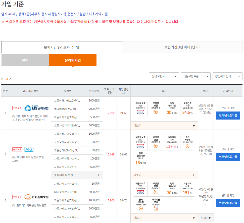This screenshot has height=223, width=244.
Task: Click 최저이율보장 chart icon in 한화 row
Action: pyautogui.click(x=156, y=208)
